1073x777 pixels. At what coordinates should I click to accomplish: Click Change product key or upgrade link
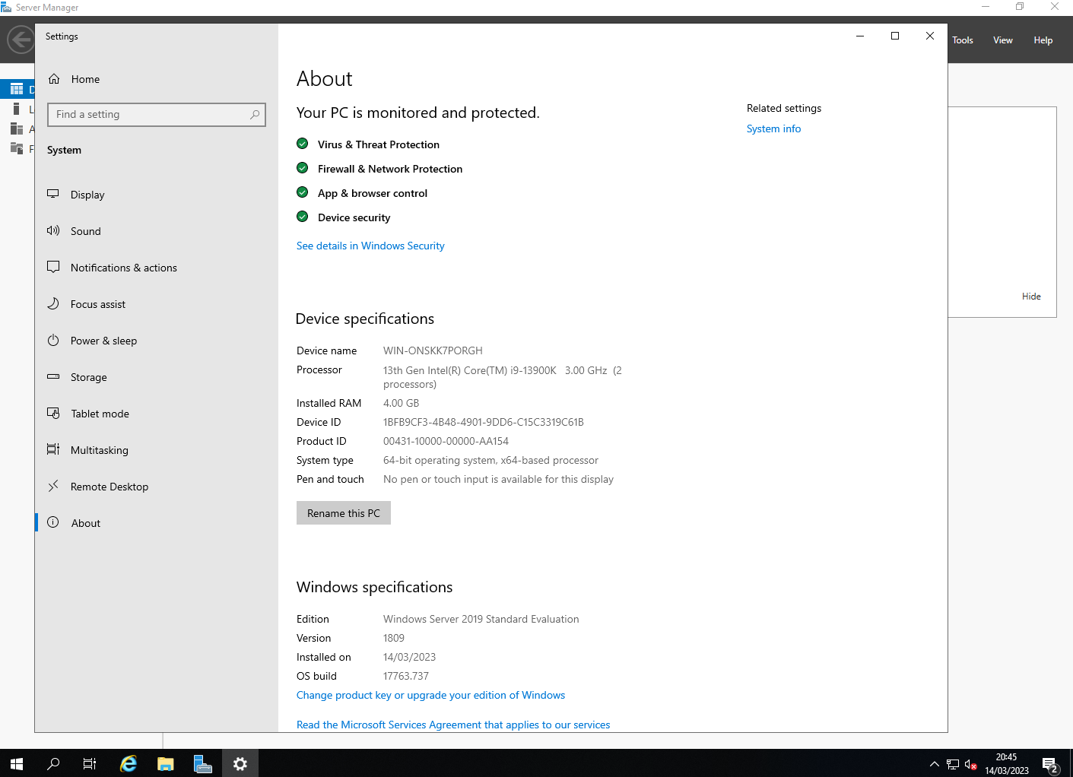click(x=430, y=695)
